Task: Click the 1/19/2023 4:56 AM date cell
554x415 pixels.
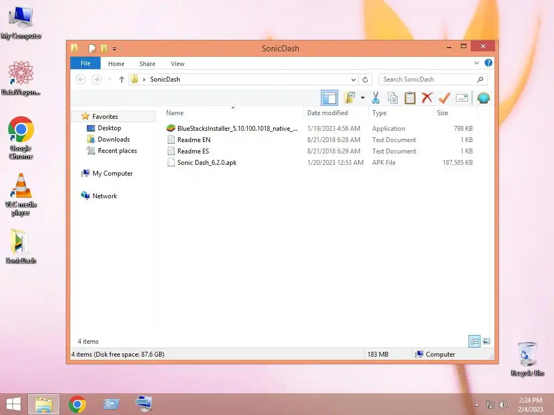Action: pos(333,129)
